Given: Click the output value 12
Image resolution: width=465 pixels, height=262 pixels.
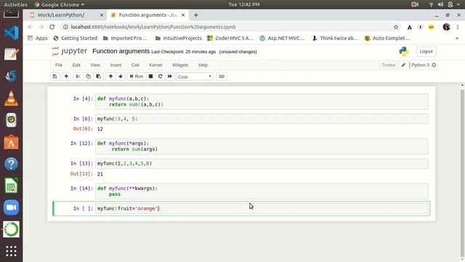Looking at the screenshot, I should [100, 129].
